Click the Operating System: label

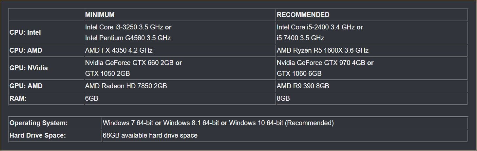(39, 123)
